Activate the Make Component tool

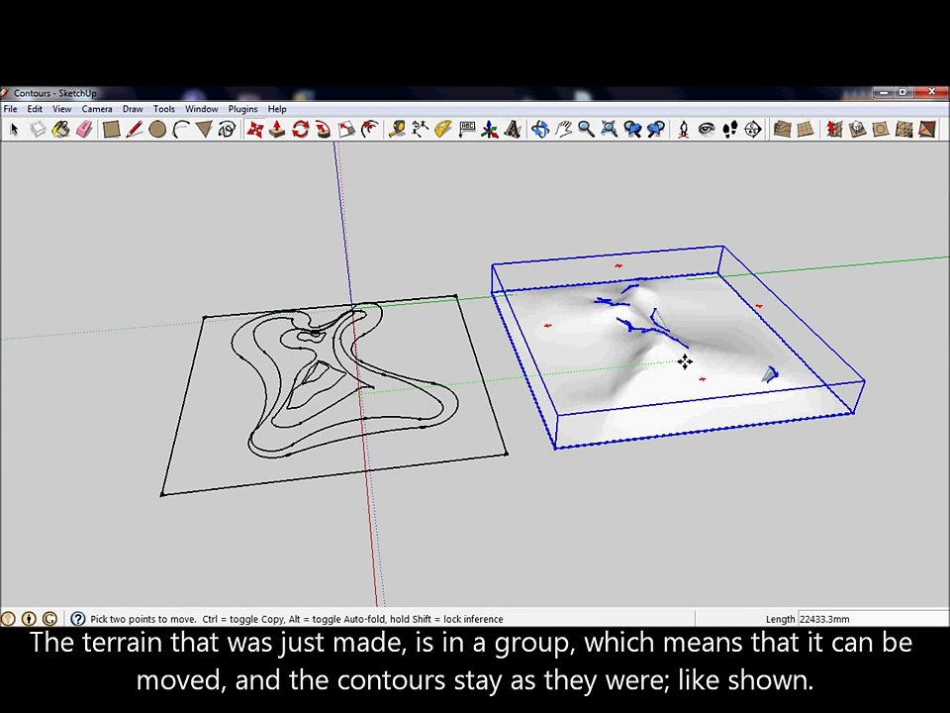coord(38,129)
